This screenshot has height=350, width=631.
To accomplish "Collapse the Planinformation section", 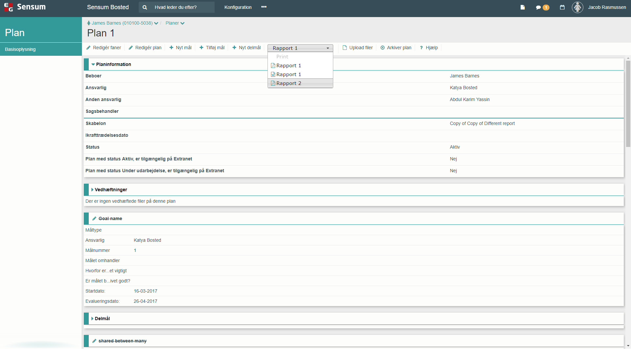I will pos(93,64).
